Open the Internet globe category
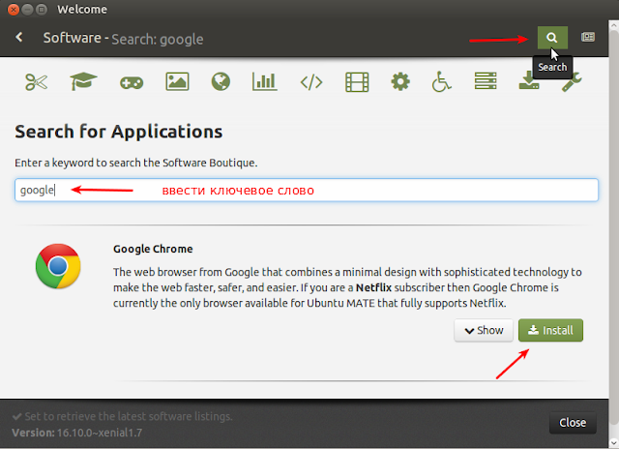The width and height of the screenshot is (619, 449). point(221,81)
